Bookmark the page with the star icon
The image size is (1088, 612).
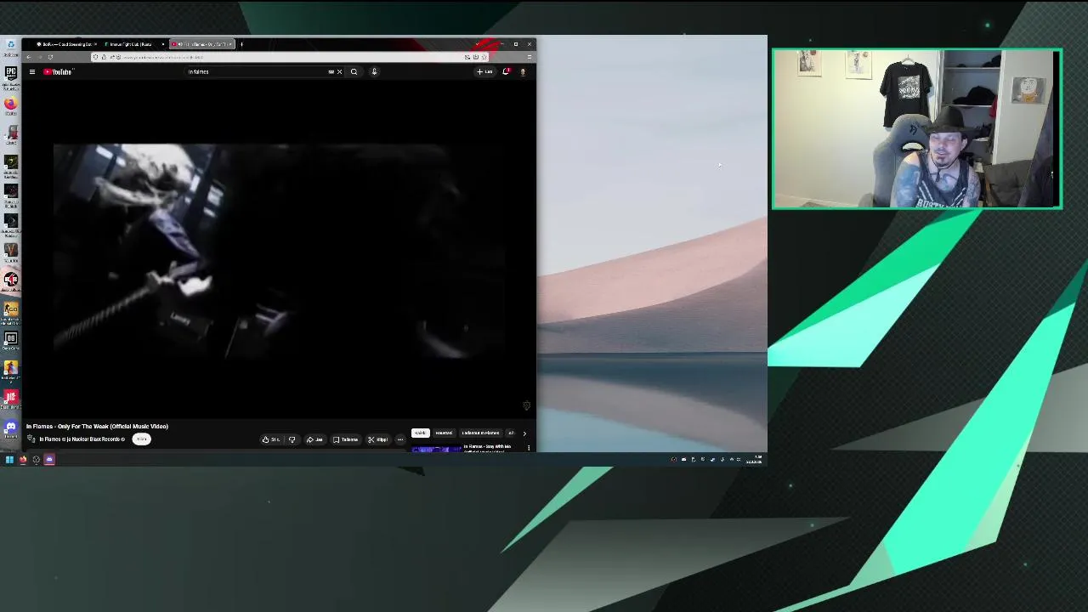pos(484,57)
